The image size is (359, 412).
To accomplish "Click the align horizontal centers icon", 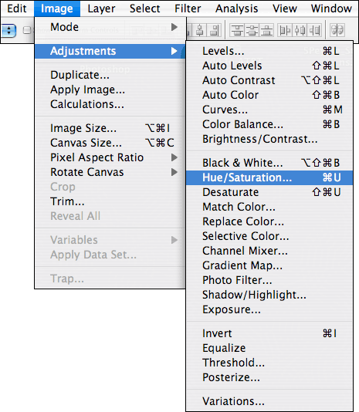I will (x=200, y=30).
